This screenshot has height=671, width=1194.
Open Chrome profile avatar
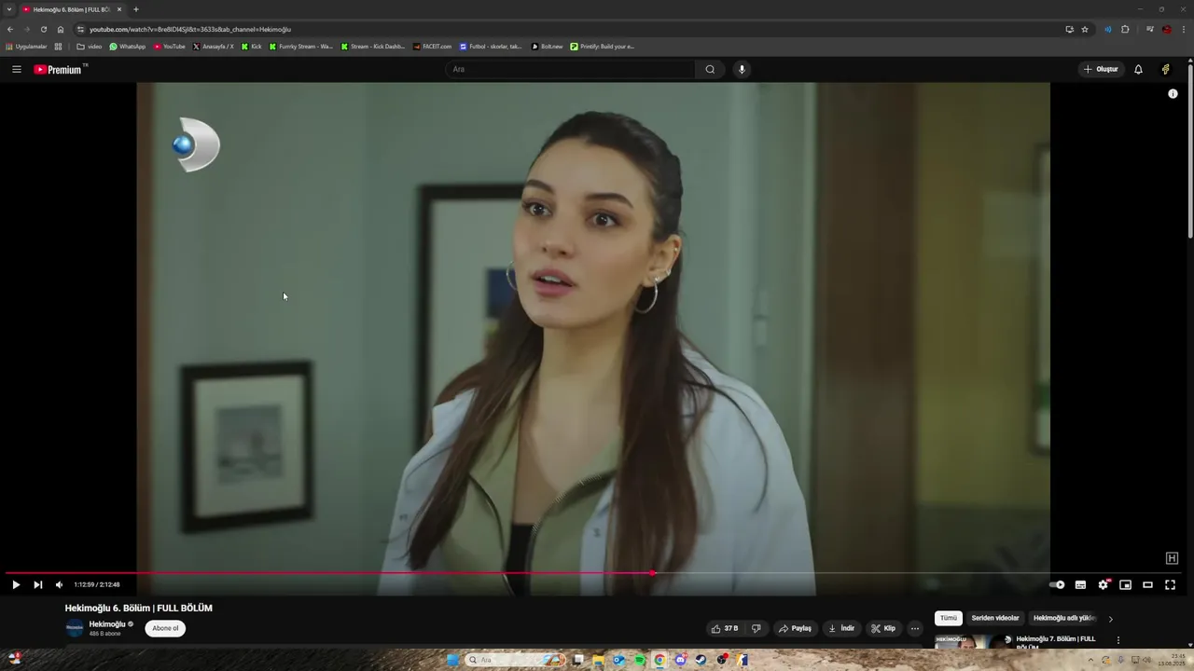tap(1167, 29)
